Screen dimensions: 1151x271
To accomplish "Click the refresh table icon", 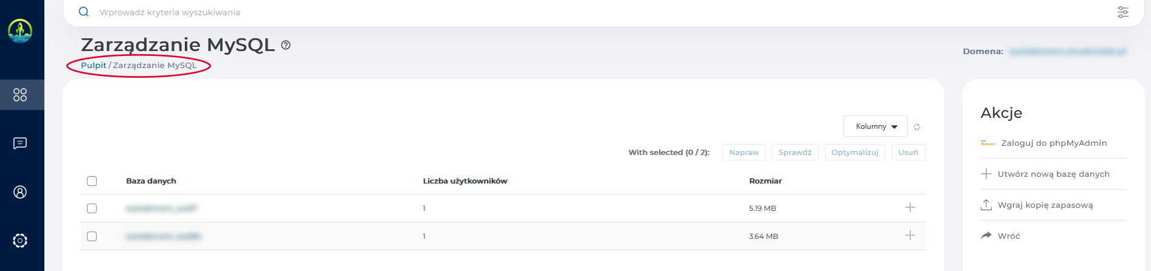I will tap(917, 127).
